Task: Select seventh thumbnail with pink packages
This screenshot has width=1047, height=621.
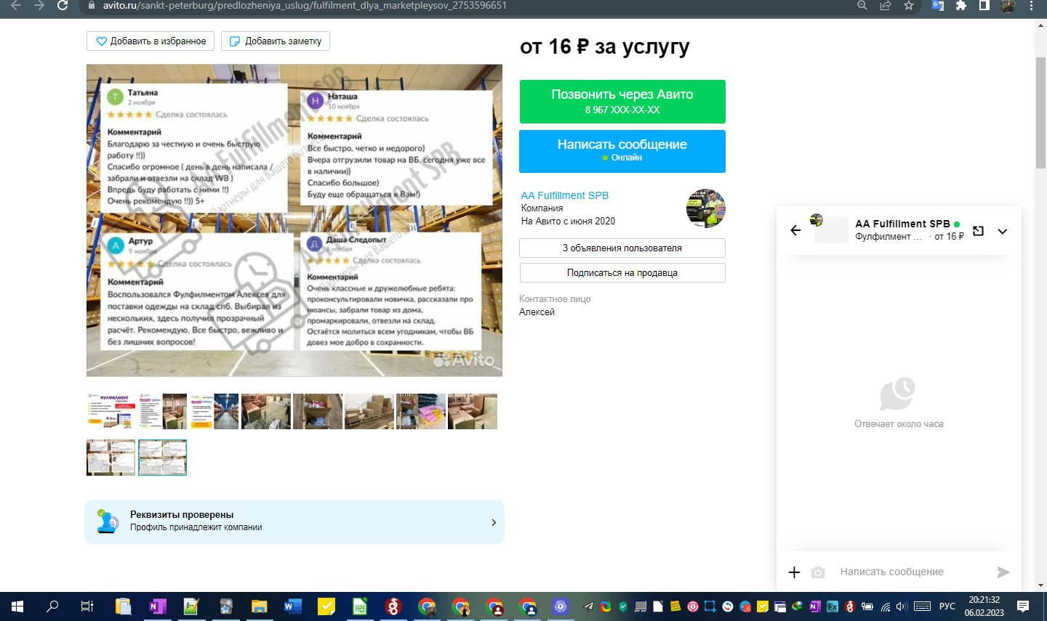Action: pyautogui.click(x=421, y=411)
